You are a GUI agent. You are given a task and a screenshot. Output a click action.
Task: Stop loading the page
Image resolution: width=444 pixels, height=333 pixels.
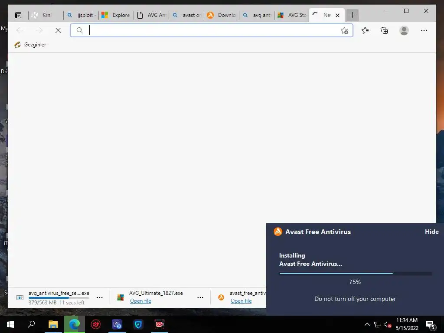coord(58,30)
